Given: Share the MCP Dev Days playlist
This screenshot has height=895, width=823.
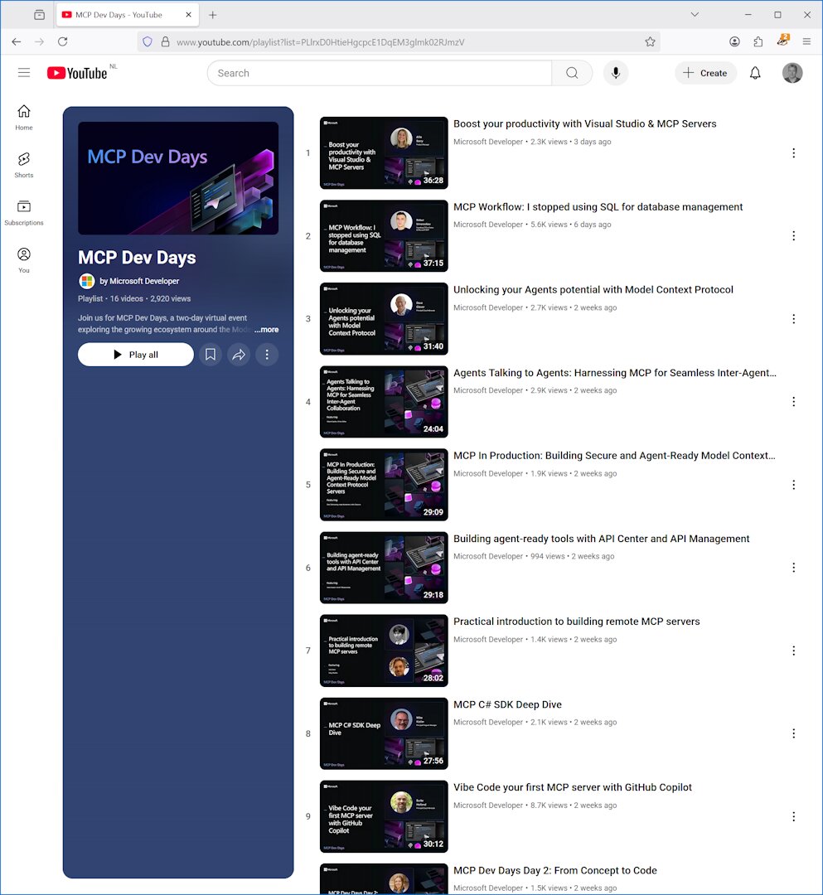Looking at the screenshot, I should [239, 354].
